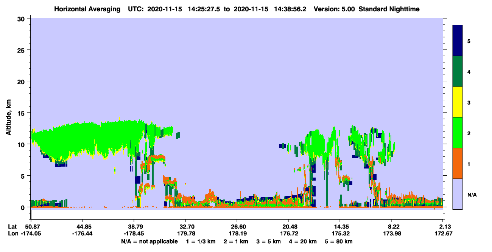Screen dimensions: 492x252
Task: Click 'N/A = not applicable' legend text
Action: click(149, 241)
